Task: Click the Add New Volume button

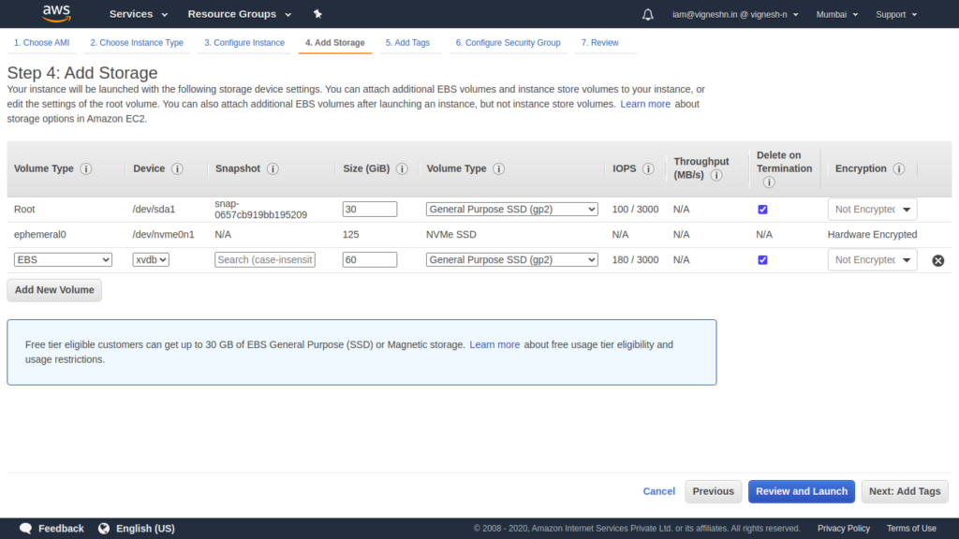Action: [x=54, y=290]
